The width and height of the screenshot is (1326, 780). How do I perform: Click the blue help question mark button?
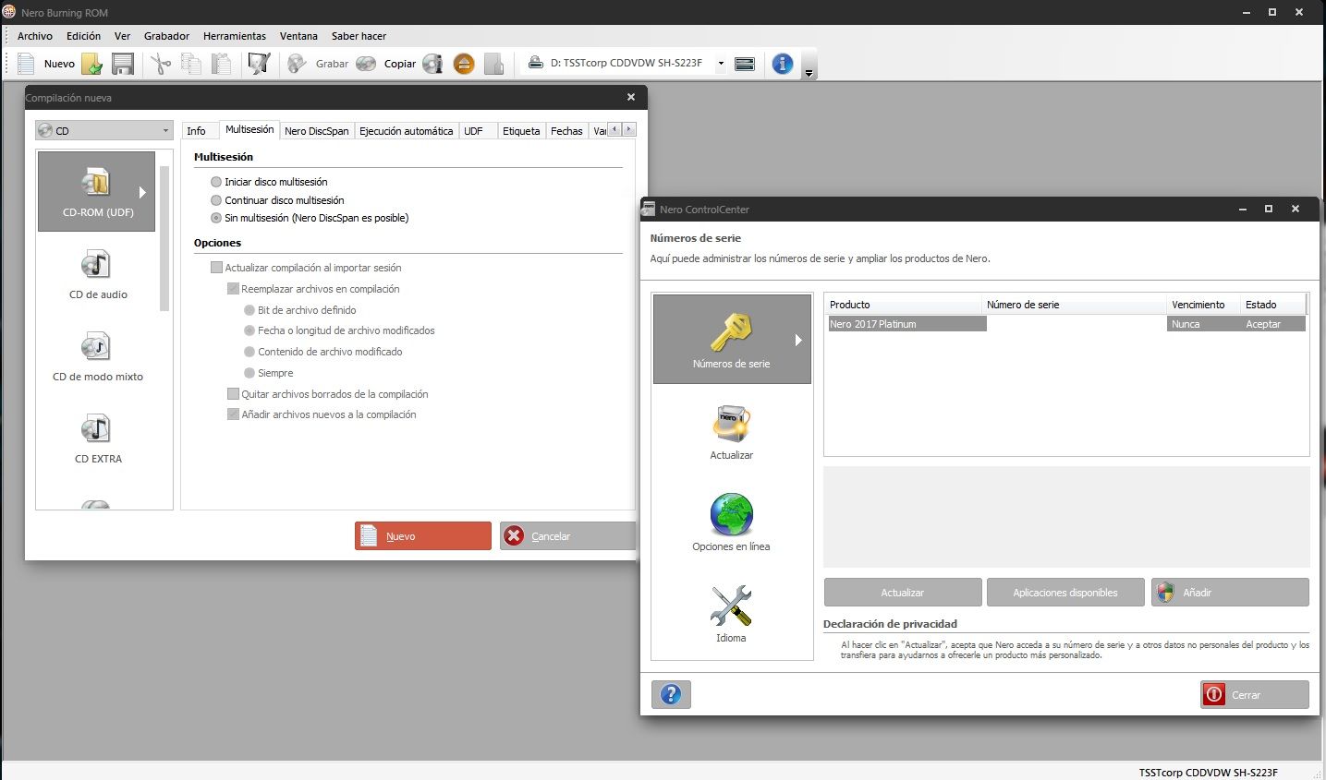(x=671, y=694)
